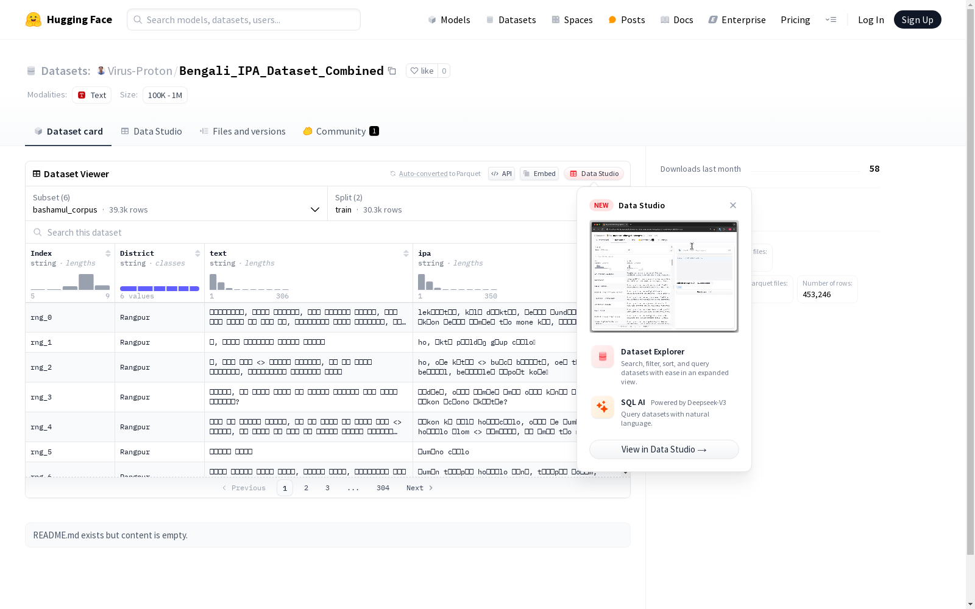Sort by the District column arrows
975x609 pixels.
click(x=197, y=253)
